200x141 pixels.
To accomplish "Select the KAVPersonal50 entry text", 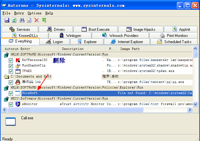I will point(34,60).
